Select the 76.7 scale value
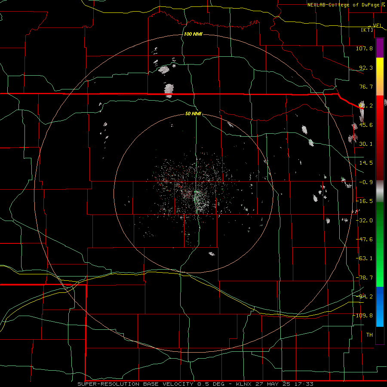Screen dimensions: 387x387 click(366, 86)
